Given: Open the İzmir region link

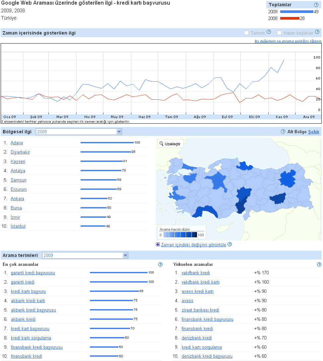Looking at the screenshot, I should [15, 217].
